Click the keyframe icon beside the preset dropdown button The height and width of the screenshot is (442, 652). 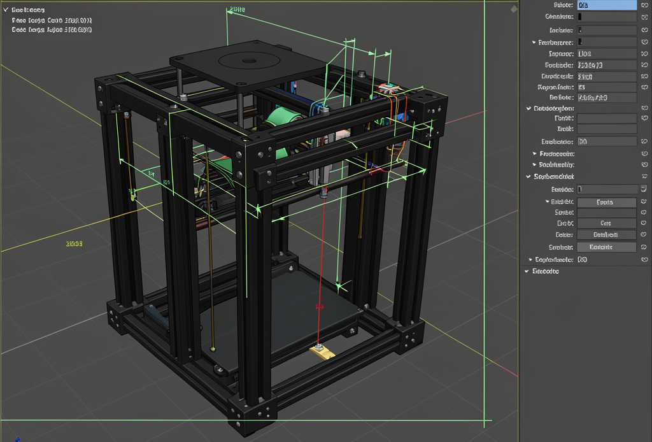pos(646,202)
